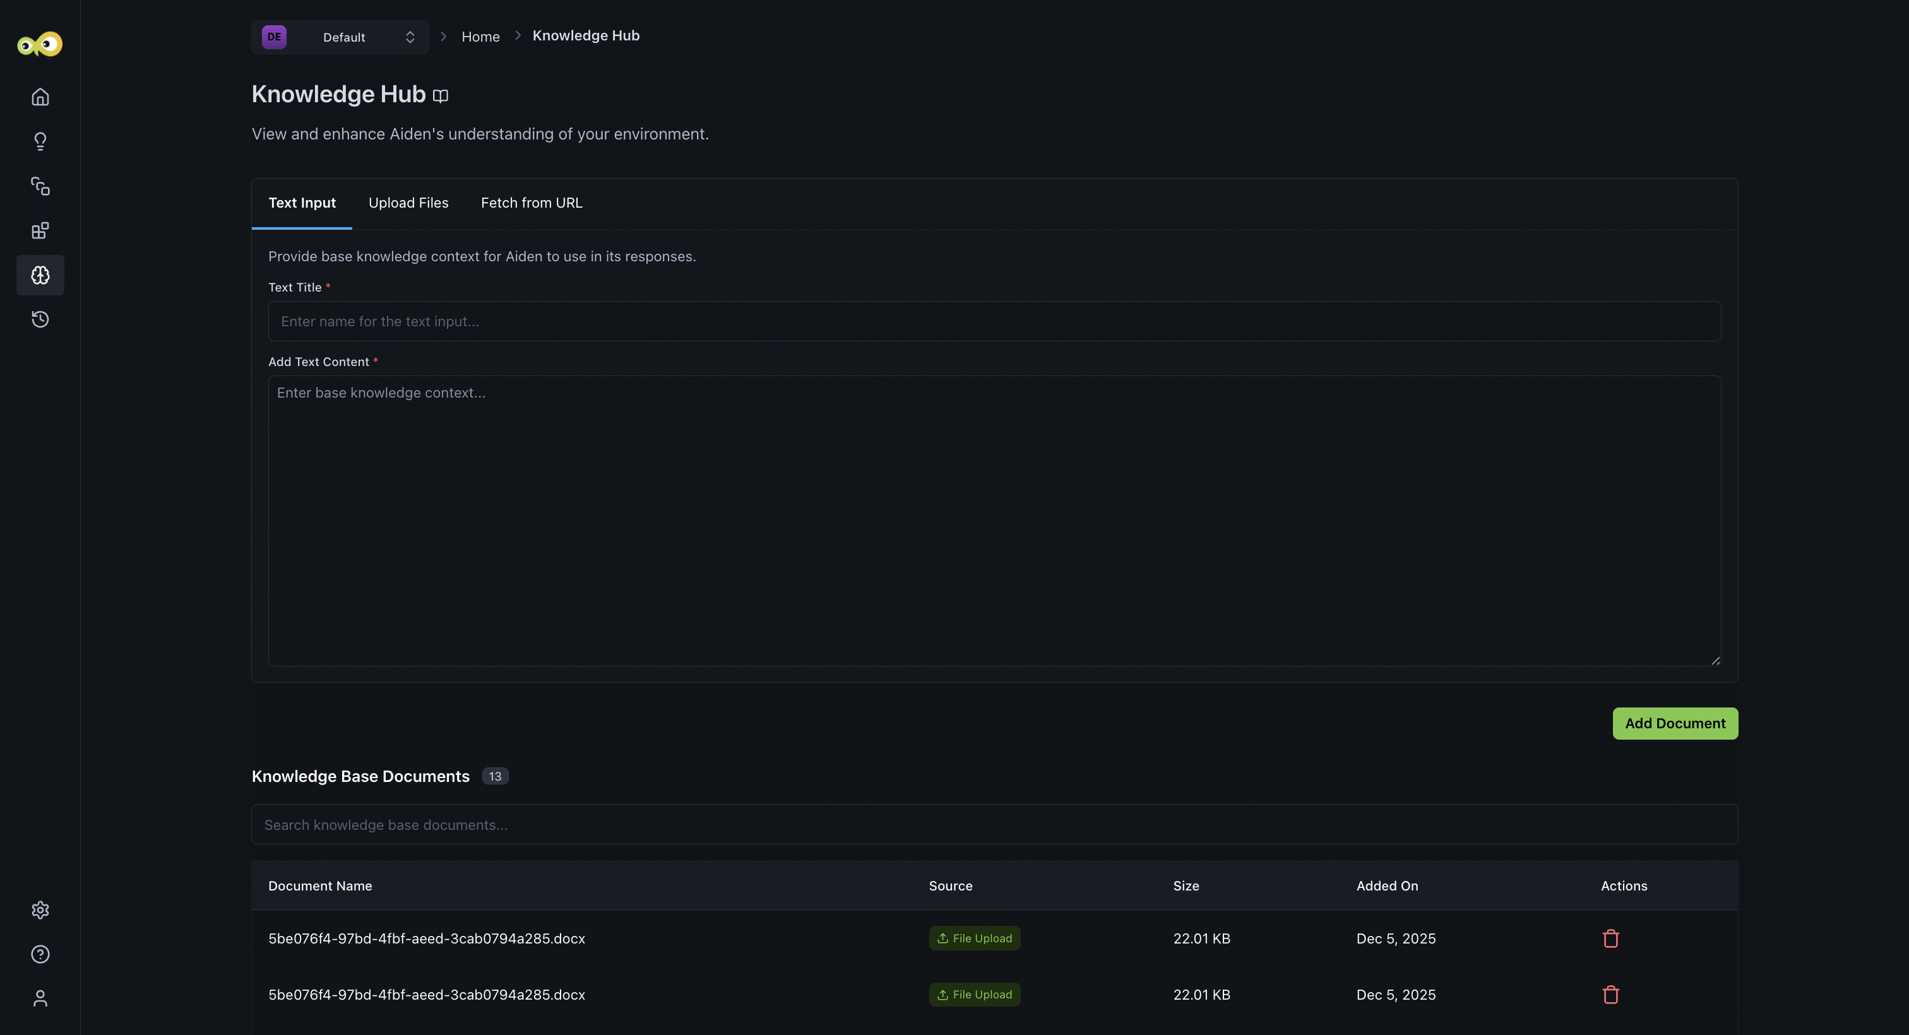Click into the Add Text Content textarea

(x=994, y=520)
